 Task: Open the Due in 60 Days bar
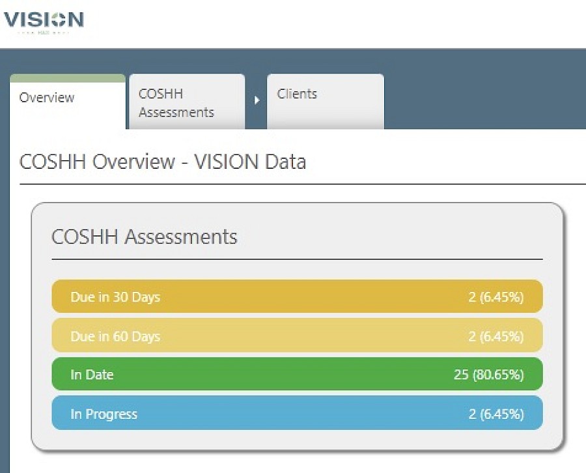click(x=297, y=336)
